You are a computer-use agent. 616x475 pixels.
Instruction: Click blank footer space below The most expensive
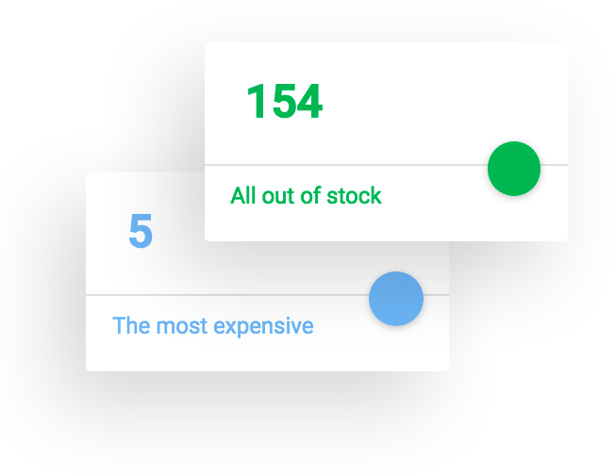(267, 355)
